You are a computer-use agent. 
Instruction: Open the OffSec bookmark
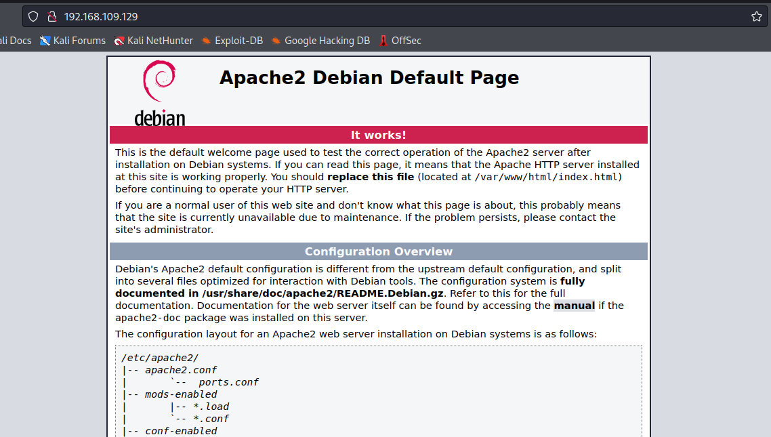point(400,41)
